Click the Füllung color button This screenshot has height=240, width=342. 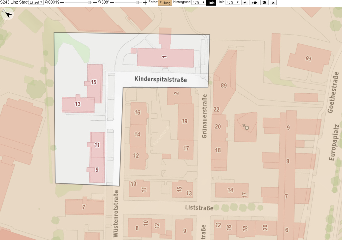pyautogui.click(x=165, y=3)
